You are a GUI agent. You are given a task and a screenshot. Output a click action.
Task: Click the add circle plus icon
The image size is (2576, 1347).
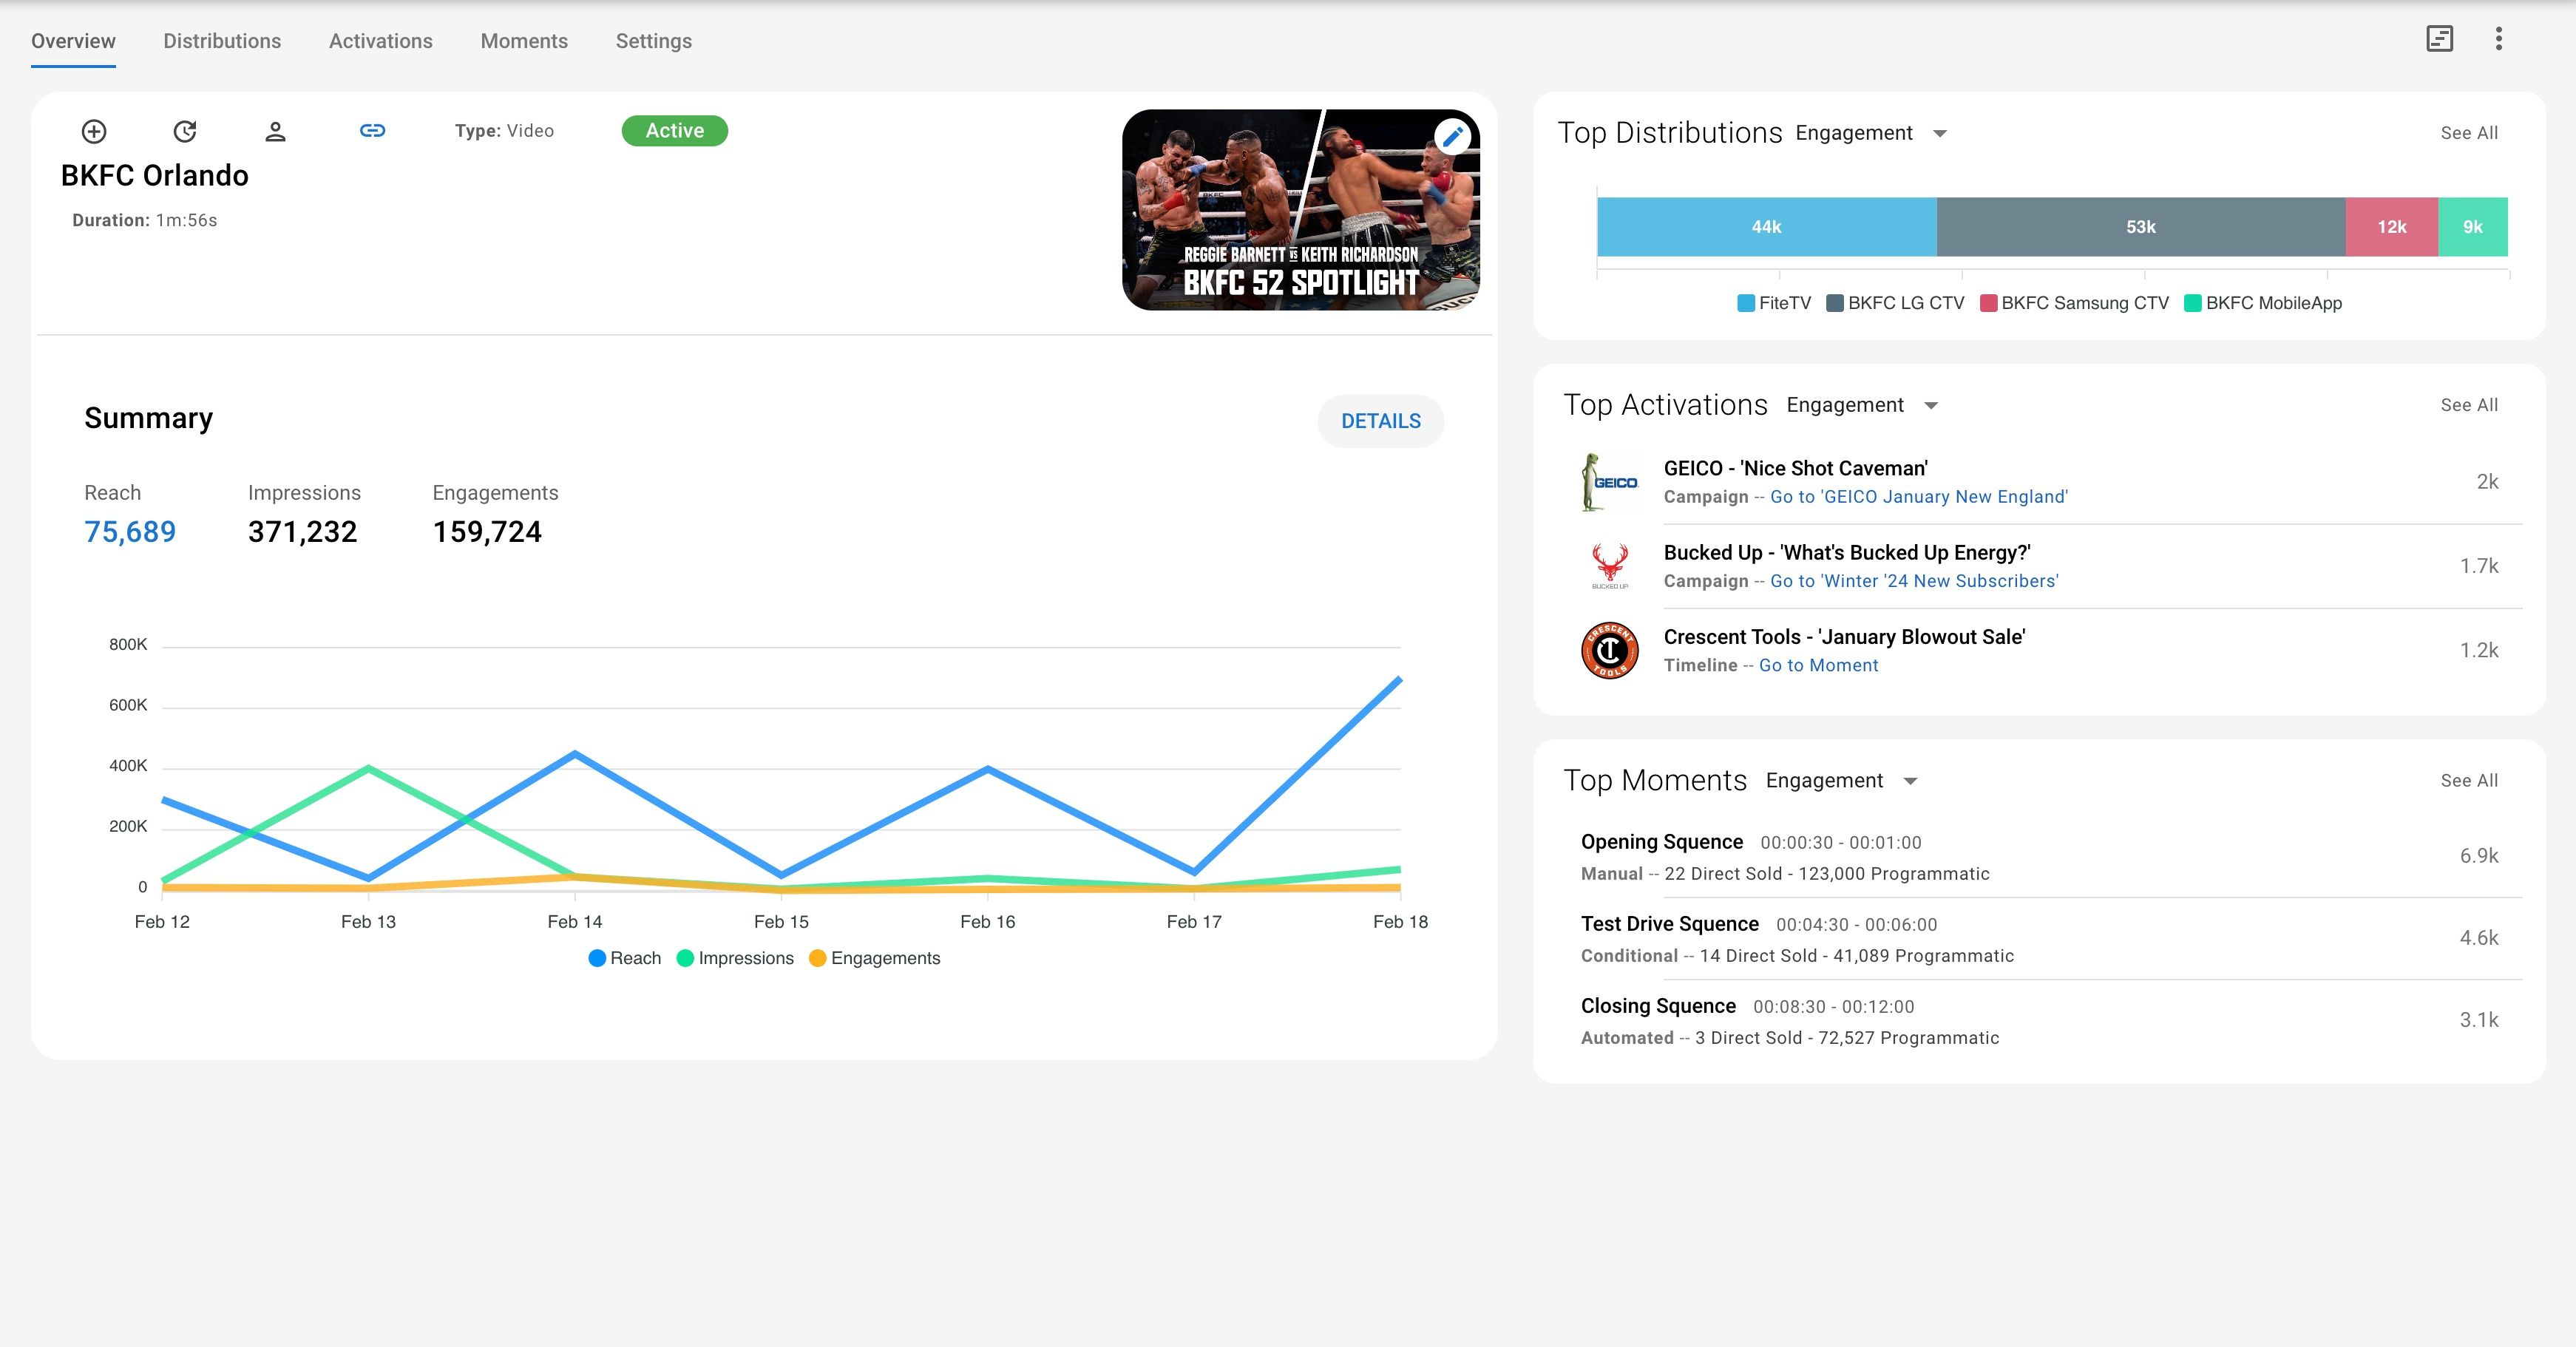pos(94,131)
